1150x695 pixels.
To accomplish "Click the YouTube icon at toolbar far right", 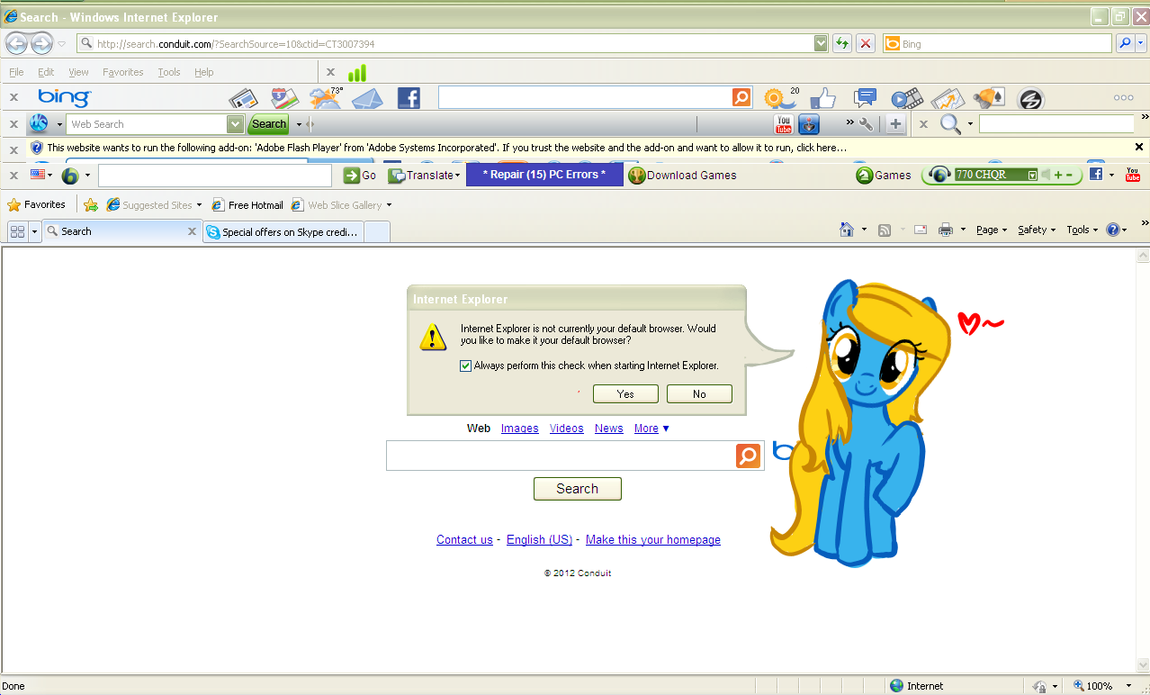I will click(1133, 175).
